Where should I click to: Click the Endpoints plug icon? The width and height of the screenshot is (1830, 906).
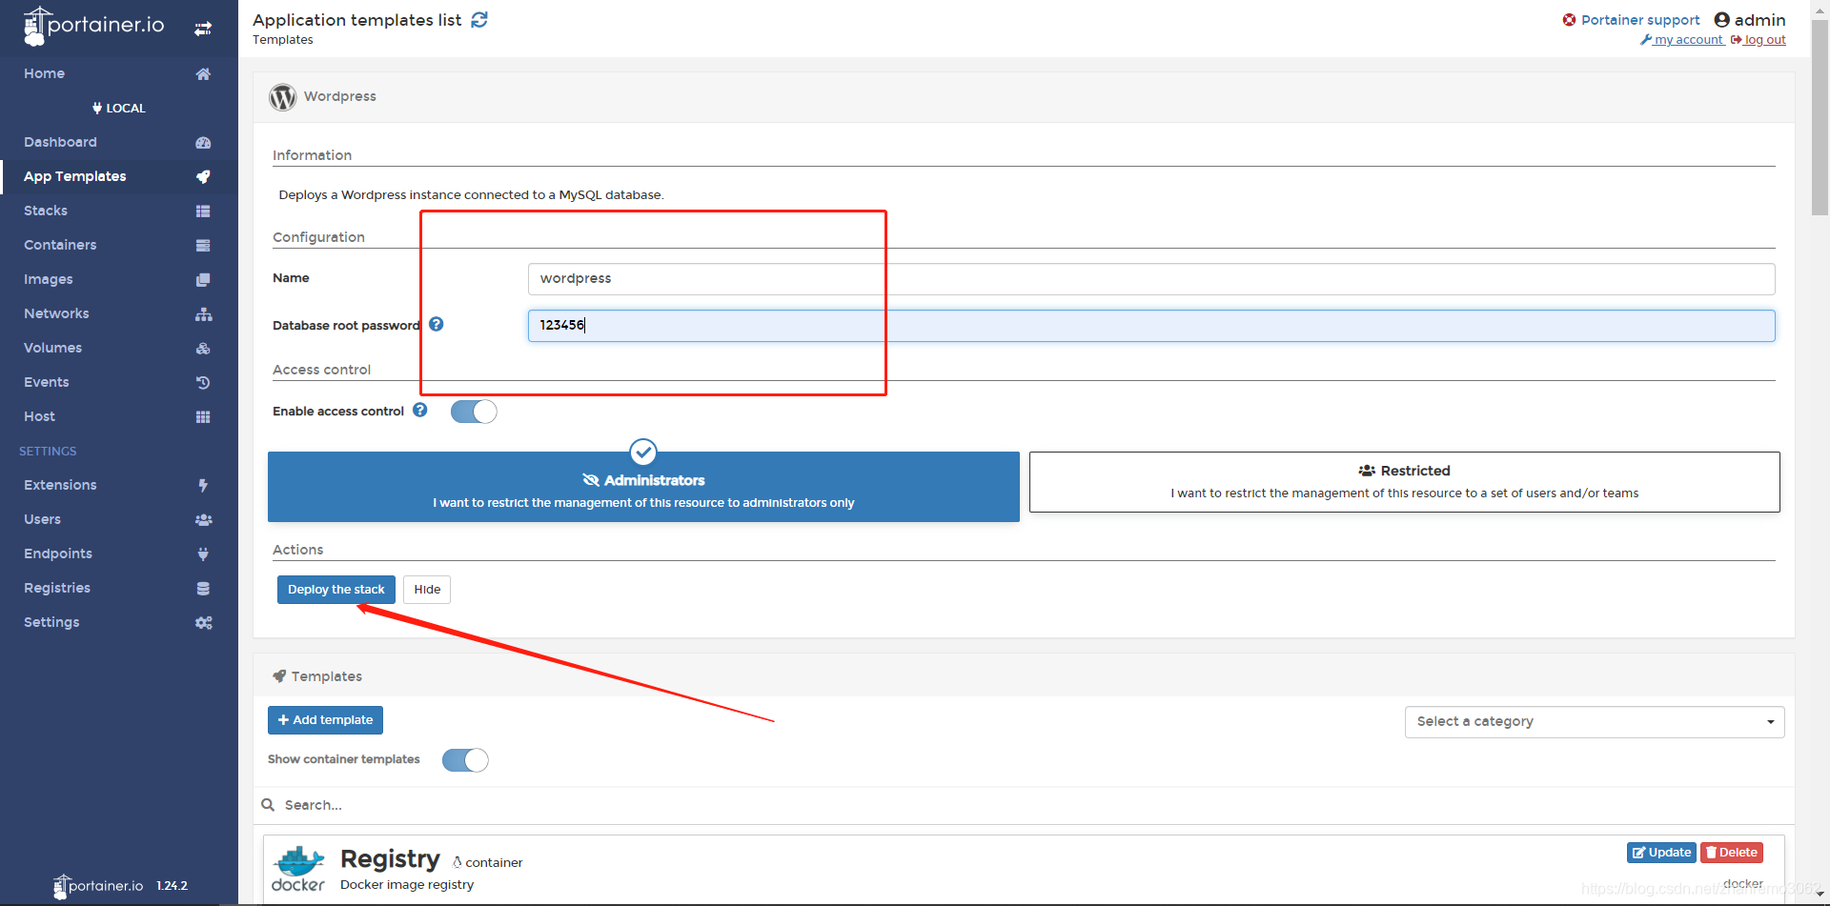pos(203,554)
